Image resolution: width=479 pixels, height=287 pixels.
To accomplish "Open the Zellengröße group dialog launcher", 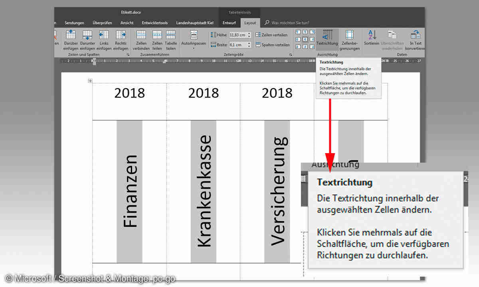I will tap(291, 55).
